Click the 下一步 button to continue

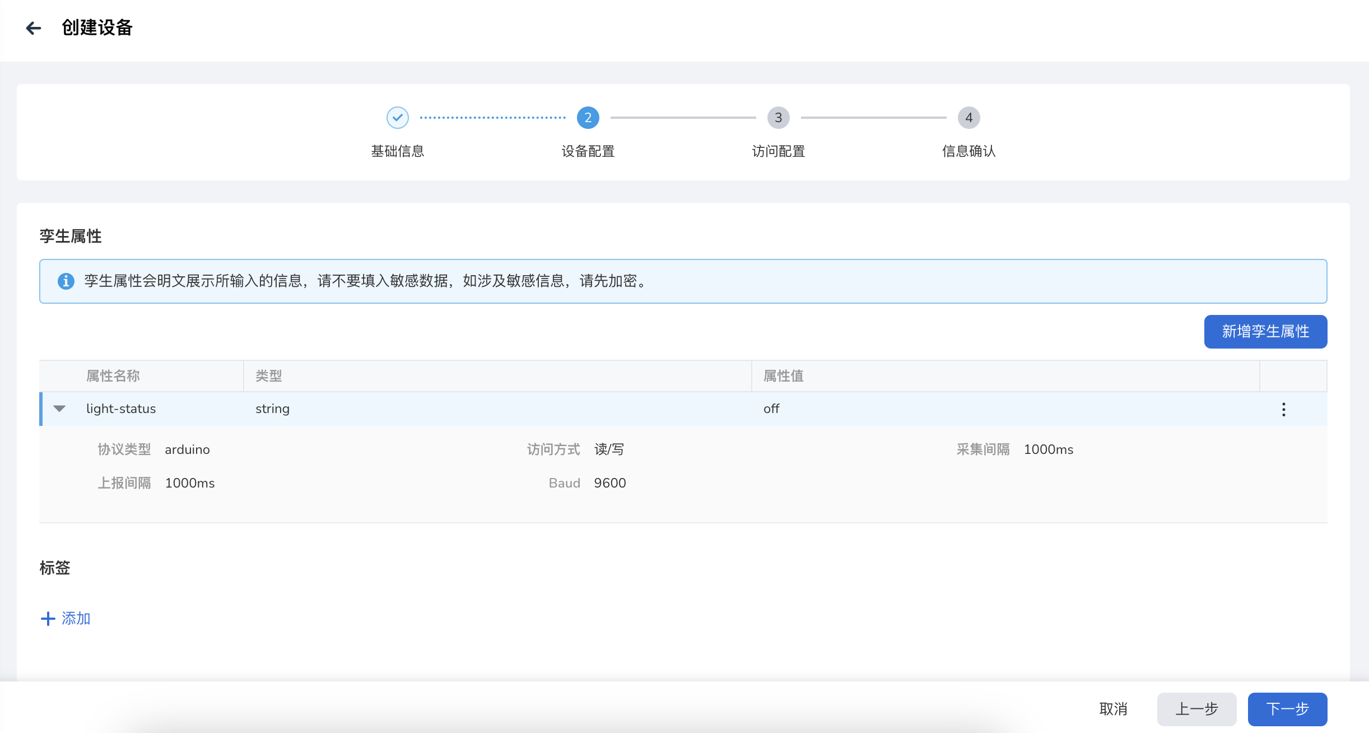pyautogui.click(x=1288, y=709)
